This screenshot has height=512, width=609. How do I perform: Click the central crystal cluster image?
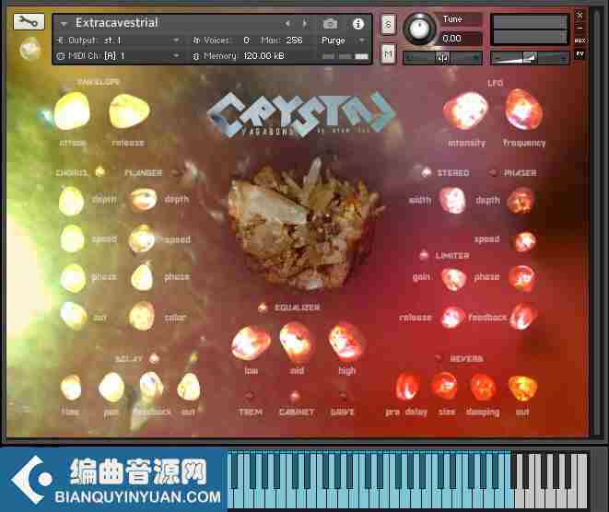pyautogui.click(x=305, y=225)
